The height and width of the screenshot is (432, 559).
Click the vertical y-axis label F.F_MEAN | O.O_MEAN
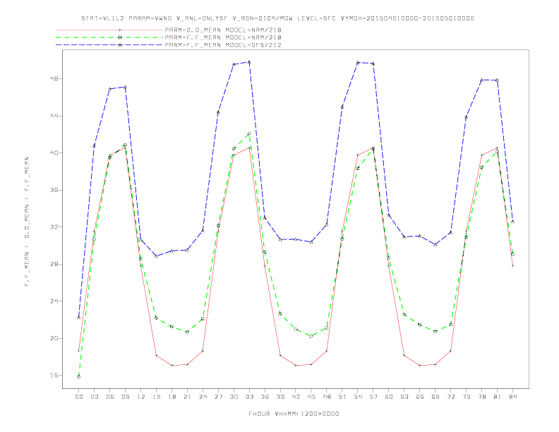click(27, 222)
